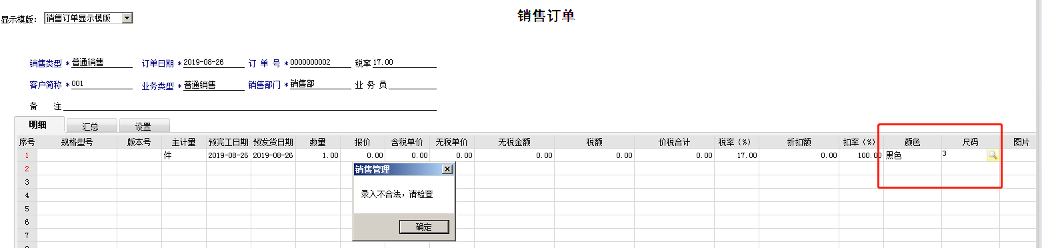Image resolution: width=1042 pixels, height=248 pixels.
Task: Click the 录入不合法，请检查 message text
Action: pyautogui.click(x=397, y=195)
